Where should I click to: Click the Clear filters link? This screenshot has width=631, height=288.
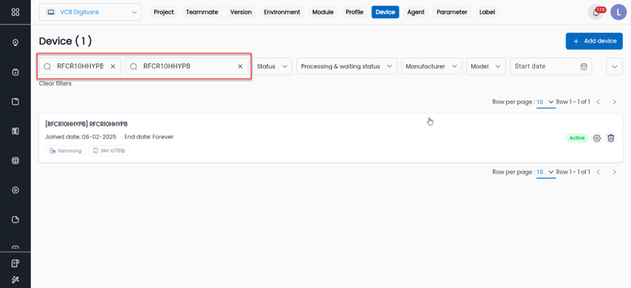coord(55,84)
